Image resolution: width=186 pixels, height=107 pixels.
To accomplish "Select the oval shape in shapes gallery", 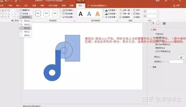I will (3, 14).
